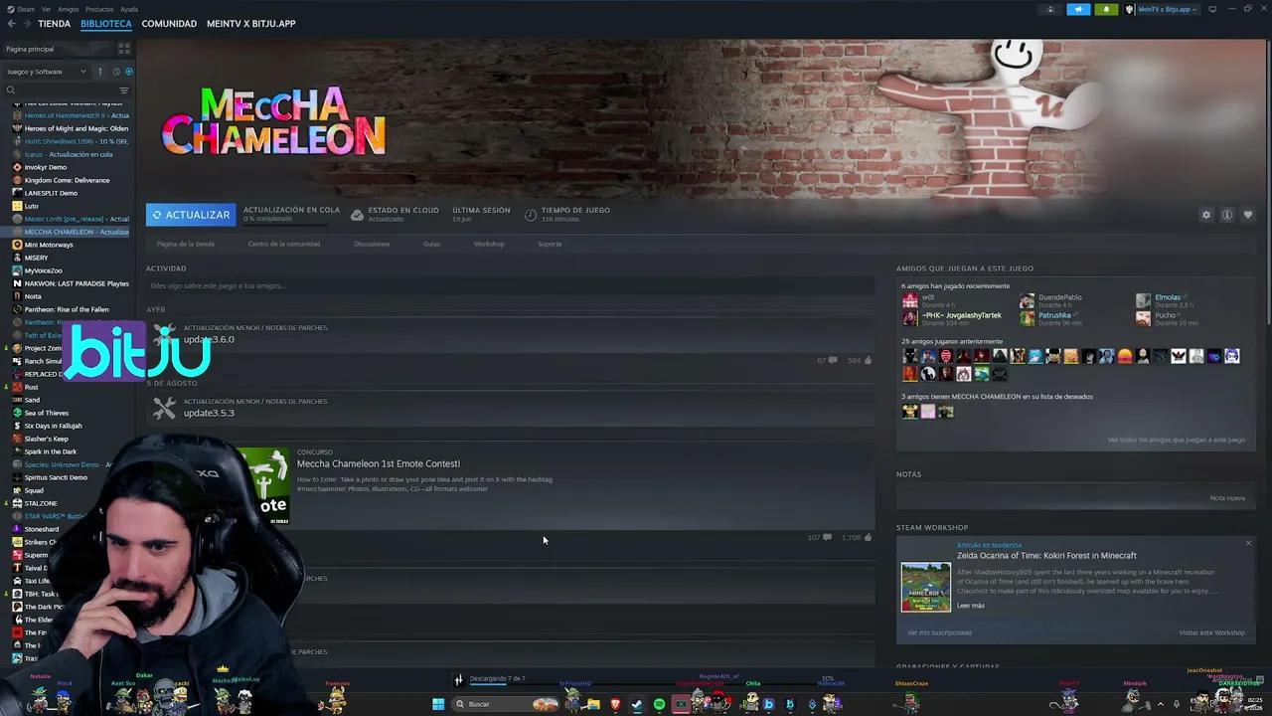
Task: Enter Big Picture mode via monitor icon
Action: pyautogui.click(x=1212, y=9)
